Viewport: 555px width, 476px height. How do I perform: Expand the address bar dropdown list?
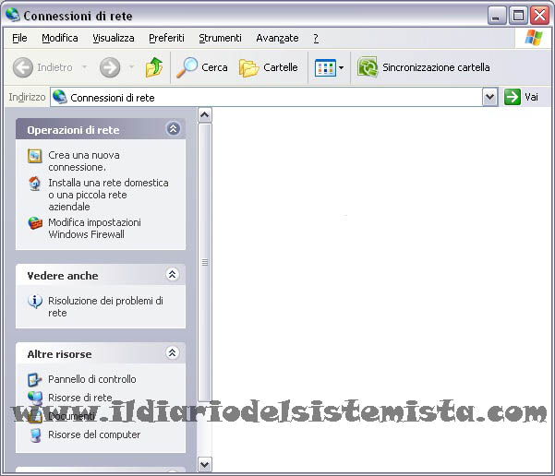point(489,97)
